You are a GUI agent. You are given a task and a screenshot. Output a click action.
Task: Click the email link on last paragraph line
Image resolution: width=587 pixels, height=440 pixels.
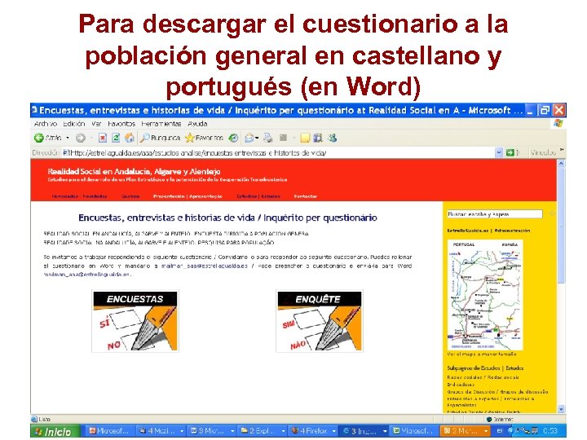coord(87,275)
